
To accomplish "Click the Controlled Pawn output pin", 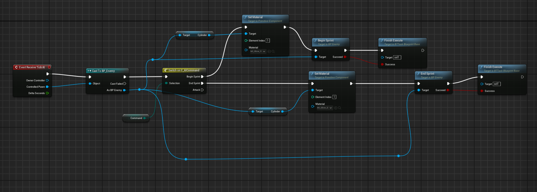I will (47, 87).
